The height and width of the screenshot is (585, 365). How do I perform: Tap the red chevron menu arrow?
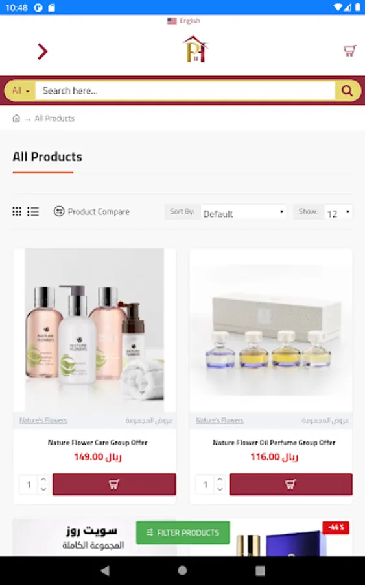42,51
